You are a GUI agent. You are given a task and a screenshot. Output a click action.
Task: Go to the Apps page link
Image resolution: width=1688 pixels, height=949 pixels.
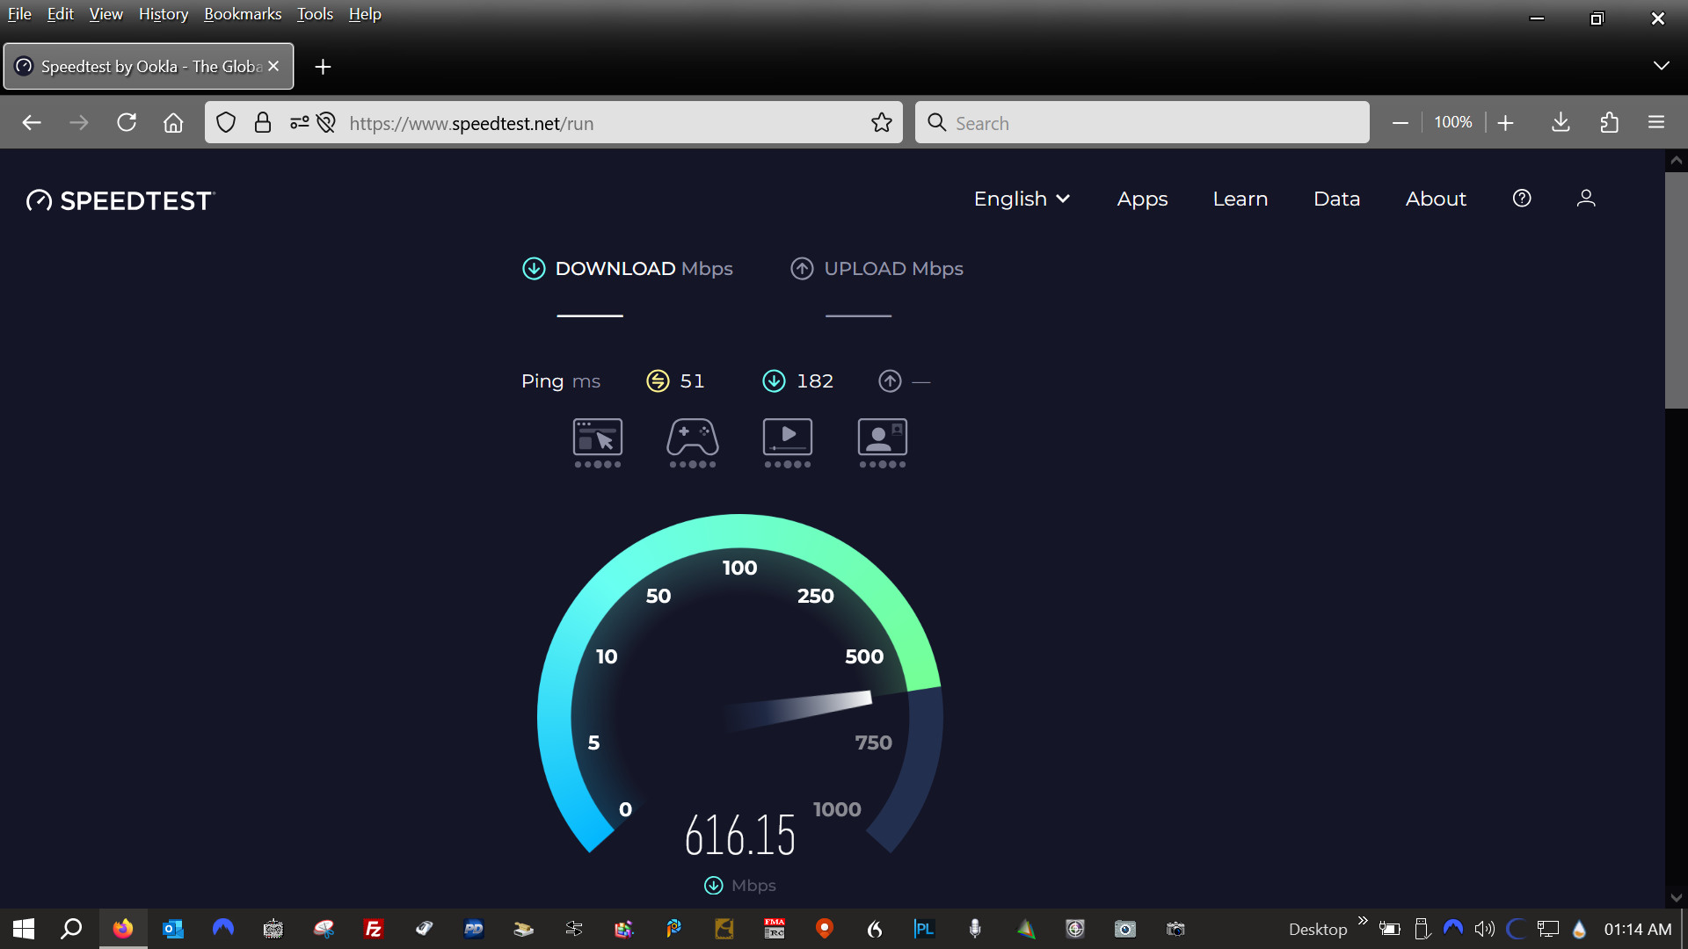point(1142,199)
